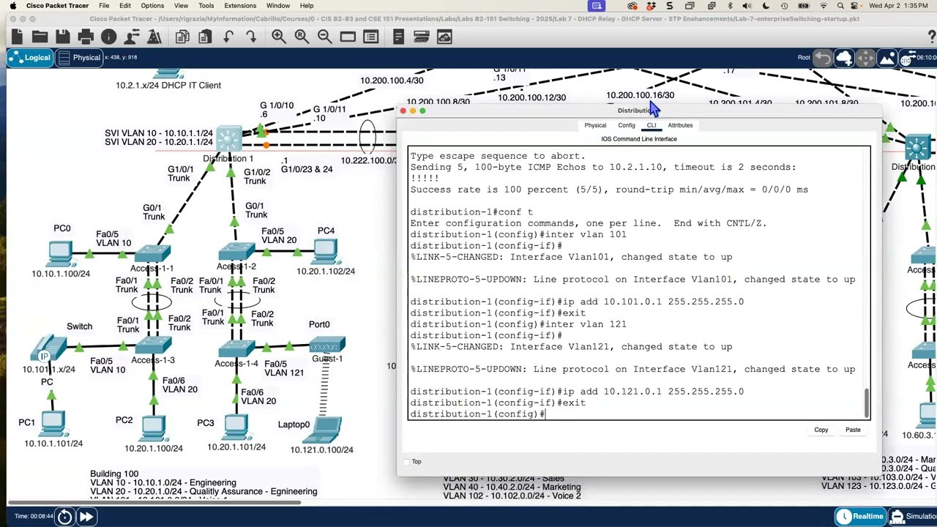Launch the Activity Wizard toolbar icon
937x527 pixels.
coord(154,36)
